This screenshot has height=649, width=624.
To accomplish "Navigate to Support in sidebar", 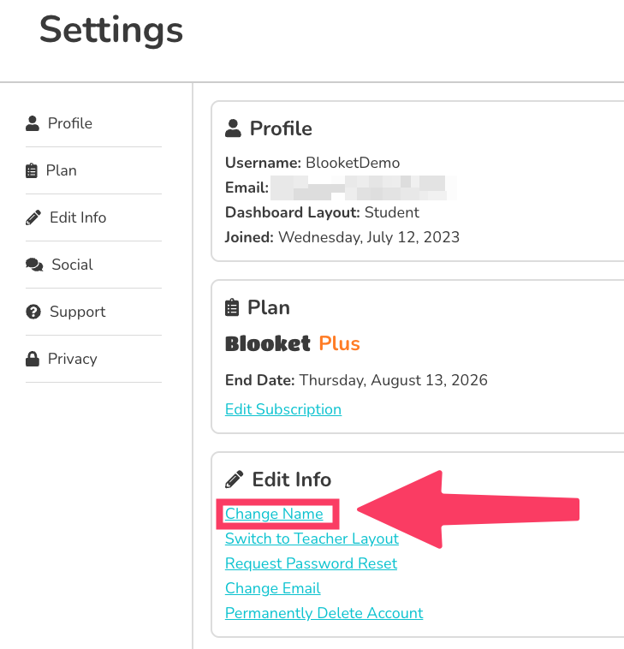I will click(77, 312).
